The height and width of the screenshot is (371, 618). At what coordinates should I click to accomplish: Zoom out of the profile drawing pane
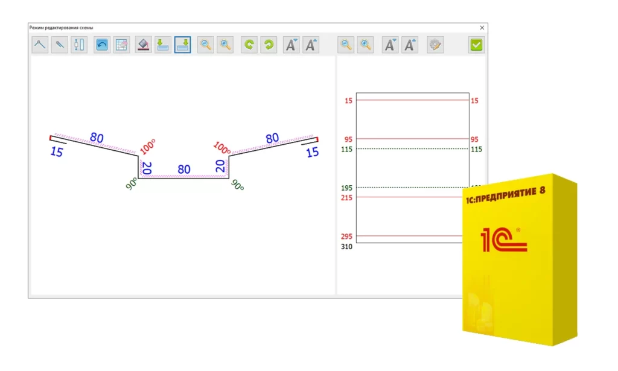pos(205,45)
